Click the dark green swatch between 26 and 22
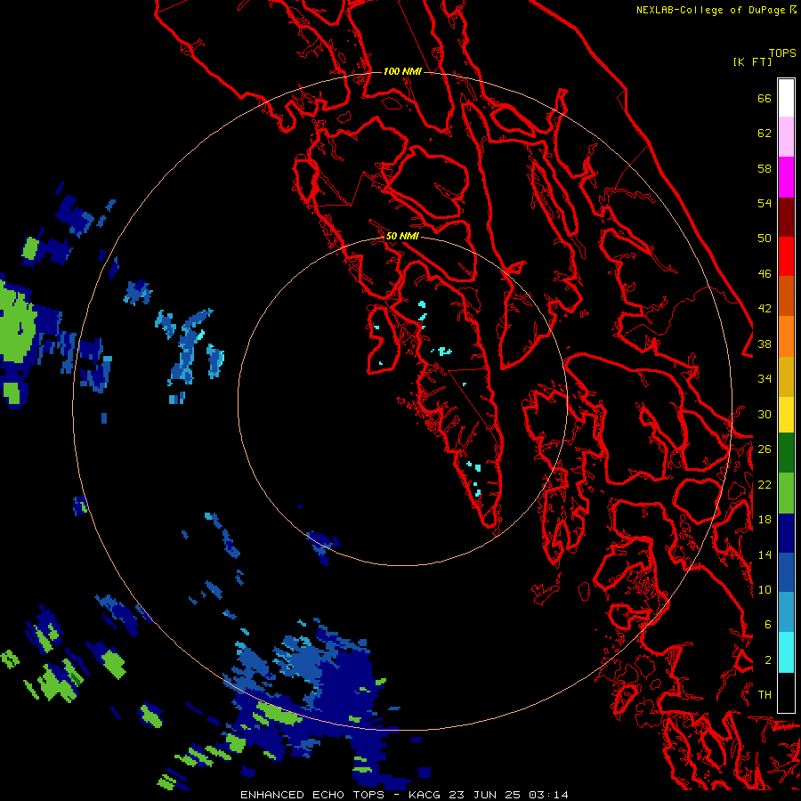 (786, 453)
